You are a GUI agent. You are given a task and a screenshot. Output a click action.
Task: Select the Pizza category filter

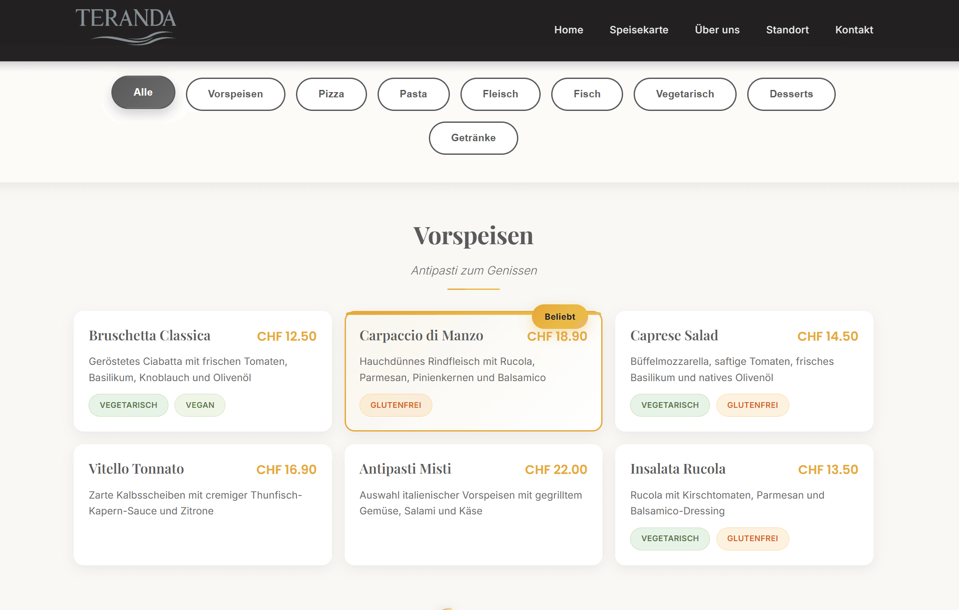pyautogui.click(x=331, y=94)
